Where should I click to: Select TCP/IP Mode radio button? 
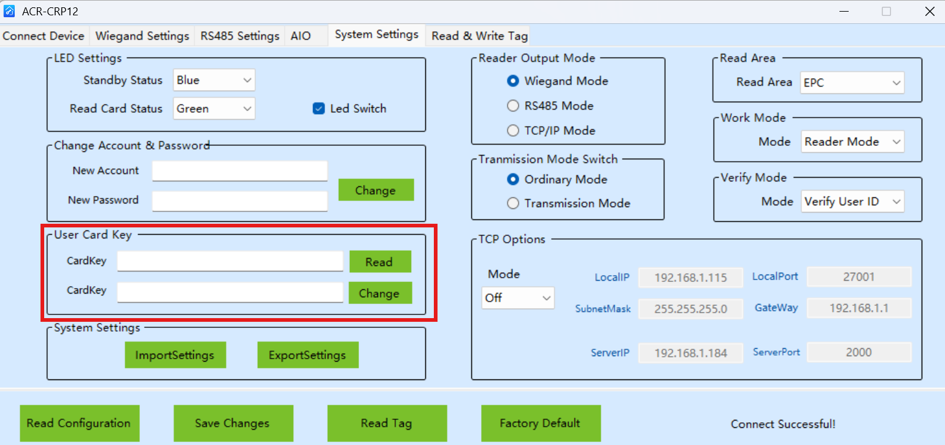513,131
